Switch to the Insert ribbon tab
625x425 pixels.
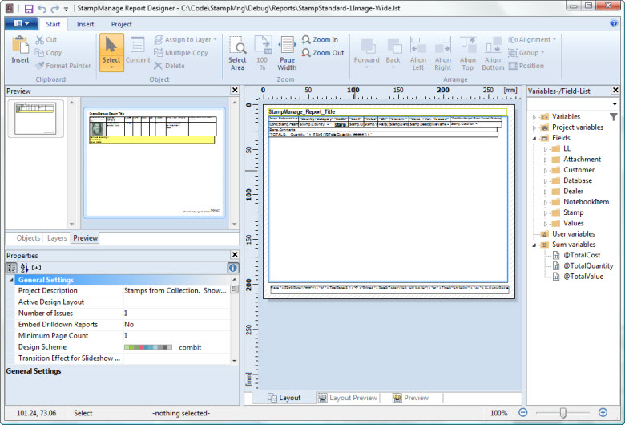[85, 24]
